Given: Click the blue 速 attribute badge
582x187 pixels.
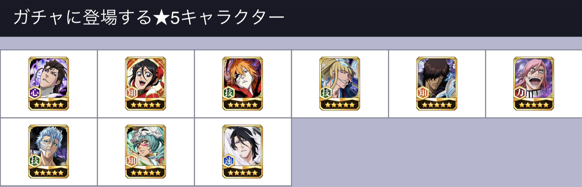Looking at the screenshot, I should click(x=229, y=161).
